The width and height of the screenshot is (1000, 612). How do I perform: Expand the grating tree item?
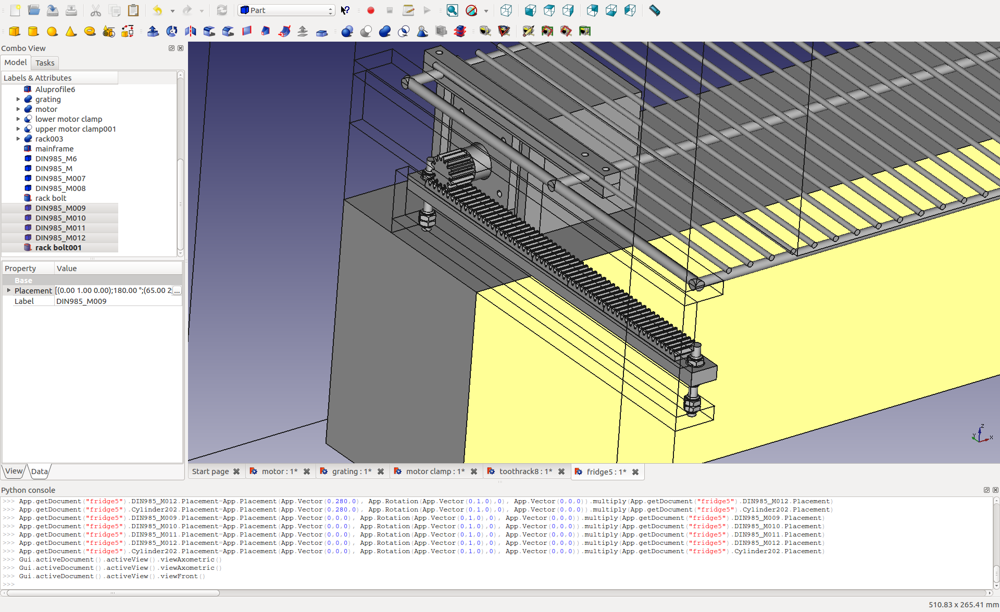18,99
